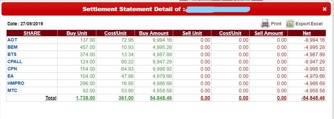Click BEM cost per unit 10.93
Viewport: 334px width, 119px height.
tap(128, 47)
